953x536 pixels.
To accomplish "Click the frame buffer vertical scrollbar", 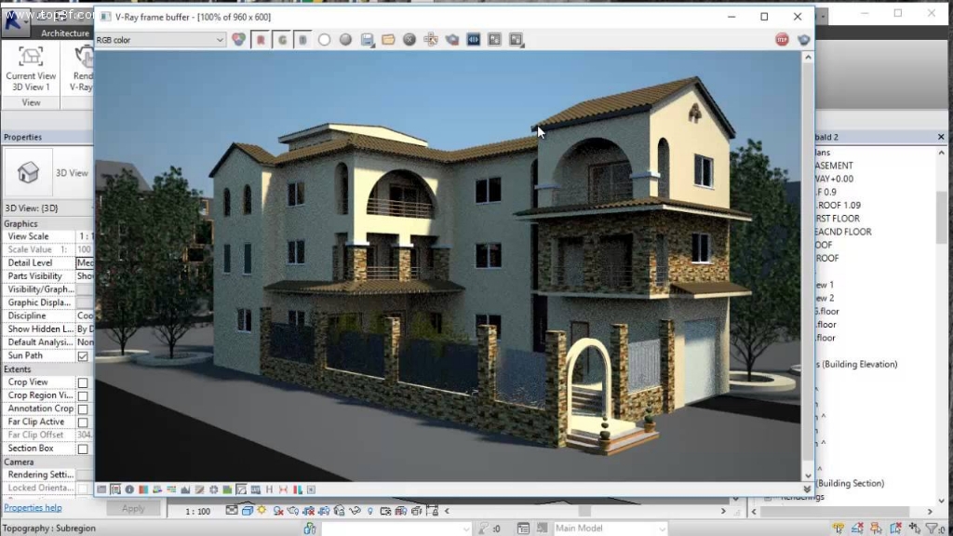I will [x=807, y=261].
